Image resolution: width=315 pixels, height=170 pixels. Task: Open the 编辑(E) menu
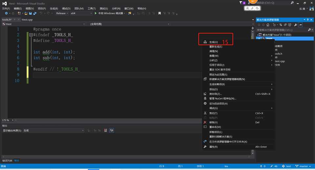[x=18, y=9]
